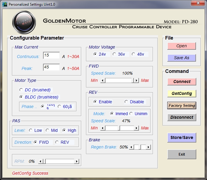Viewport: 207px width, 180px height.
Task: Click right arrow on FWD speed slider
Action: click(136, 80)
